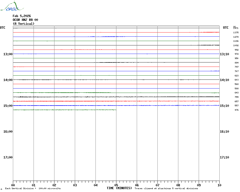This screenshot has width=240, height=192.
Task: Select the 07 minute tick label
Action: point(158,185)
